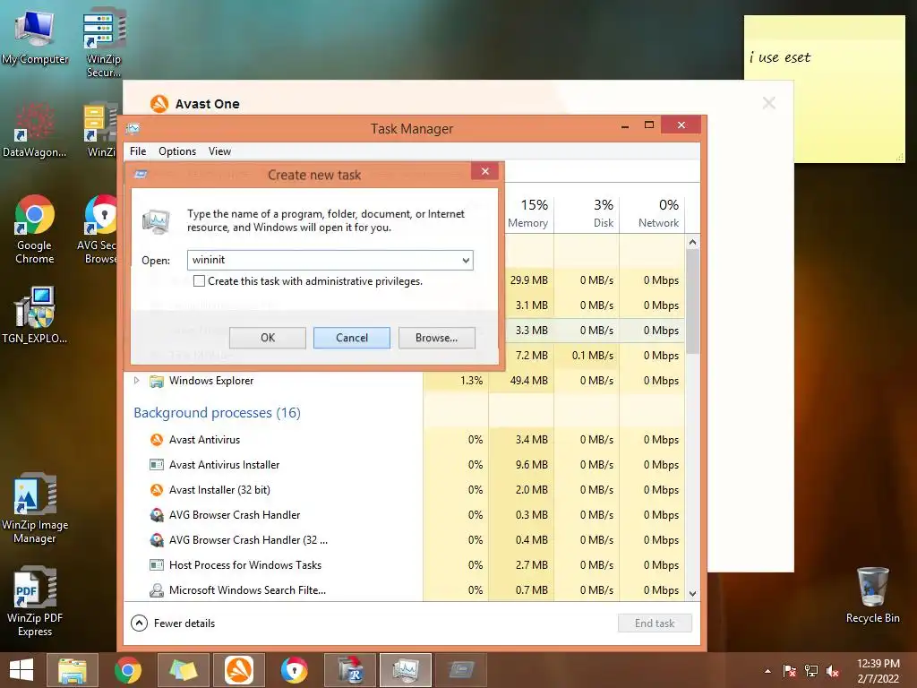The height and width of the screenshot is (688, 917).
Task: Click the End task button
Action: pyautogui.click(x=655, y=623)
